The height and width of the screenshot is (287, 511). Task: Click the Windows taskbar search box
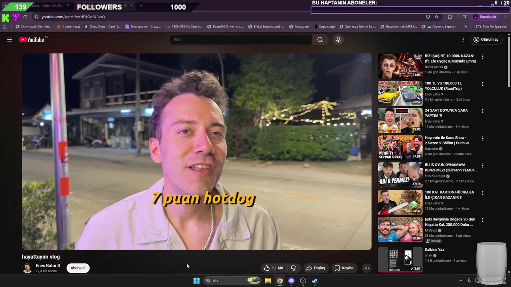[232, 281]
